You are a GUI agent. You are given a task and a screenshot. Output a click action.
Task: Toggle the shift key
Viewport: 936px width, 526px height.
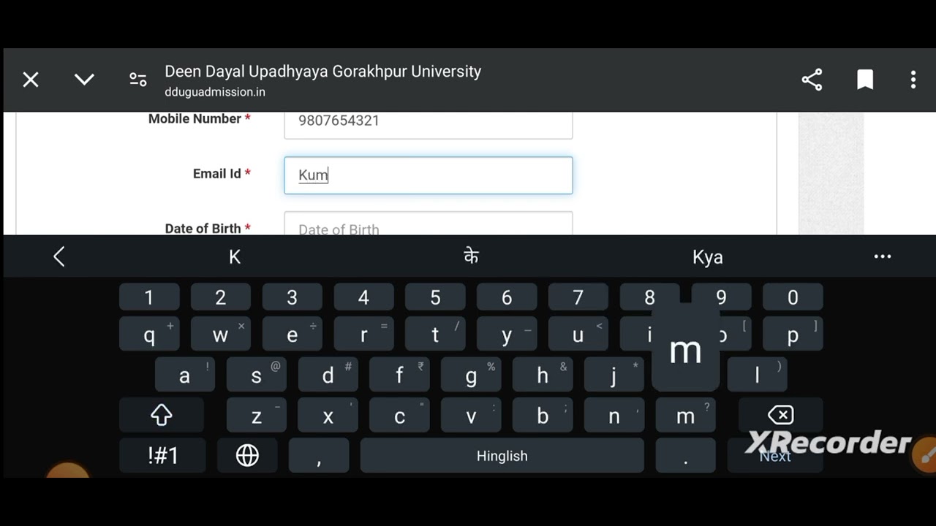[162, 416]
